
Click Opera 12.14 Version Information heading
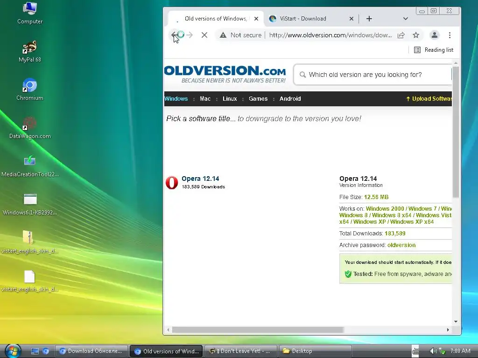click(361, 181)
